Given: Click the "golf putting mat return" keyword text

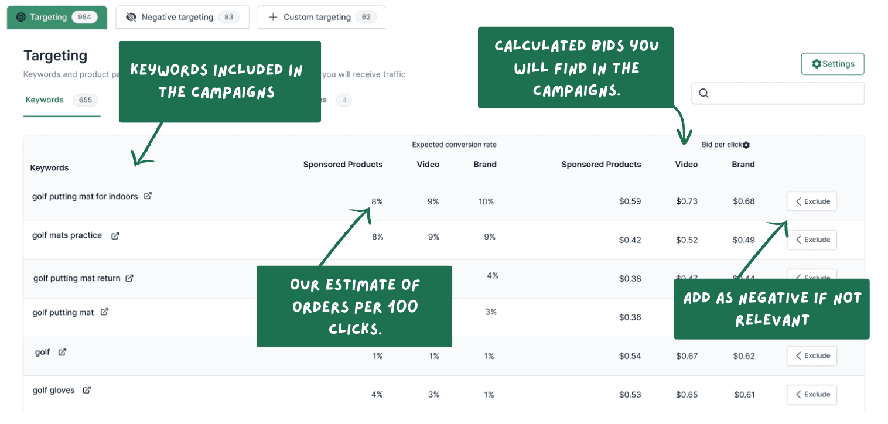Looking at the screenshot, I should [77, 278].
